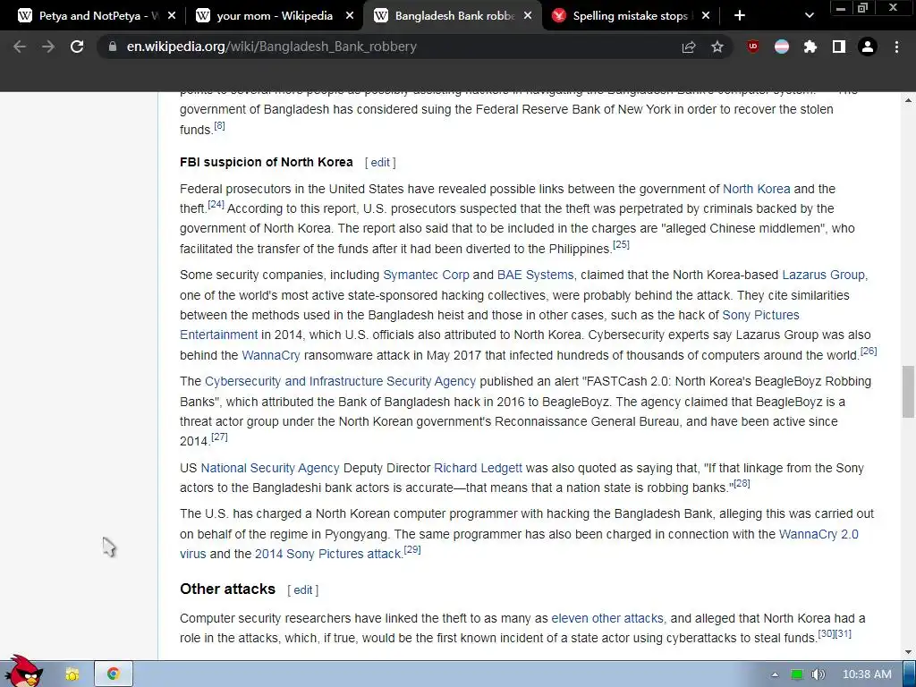Viewport: 916px width, 687px height.
Task: Open the Richard Ledgett link
Action: [x=478, y=468]
